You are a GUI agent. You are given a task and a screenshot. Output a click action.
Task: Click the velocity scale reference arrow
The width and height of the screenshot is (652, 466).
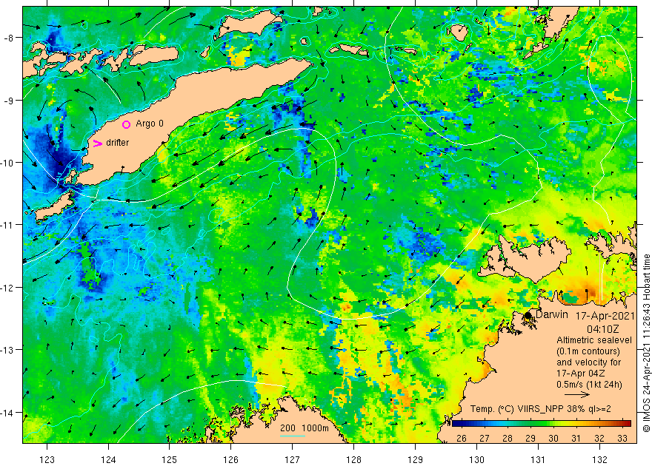tap(576, 394)
